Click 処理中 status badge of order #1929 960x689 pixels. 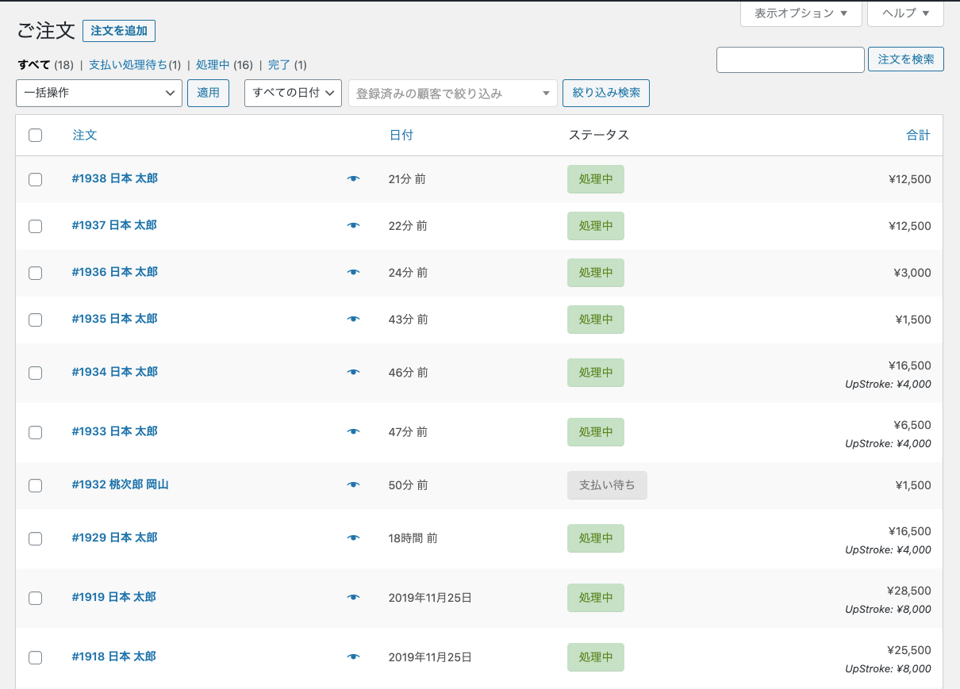pos(596,538)
